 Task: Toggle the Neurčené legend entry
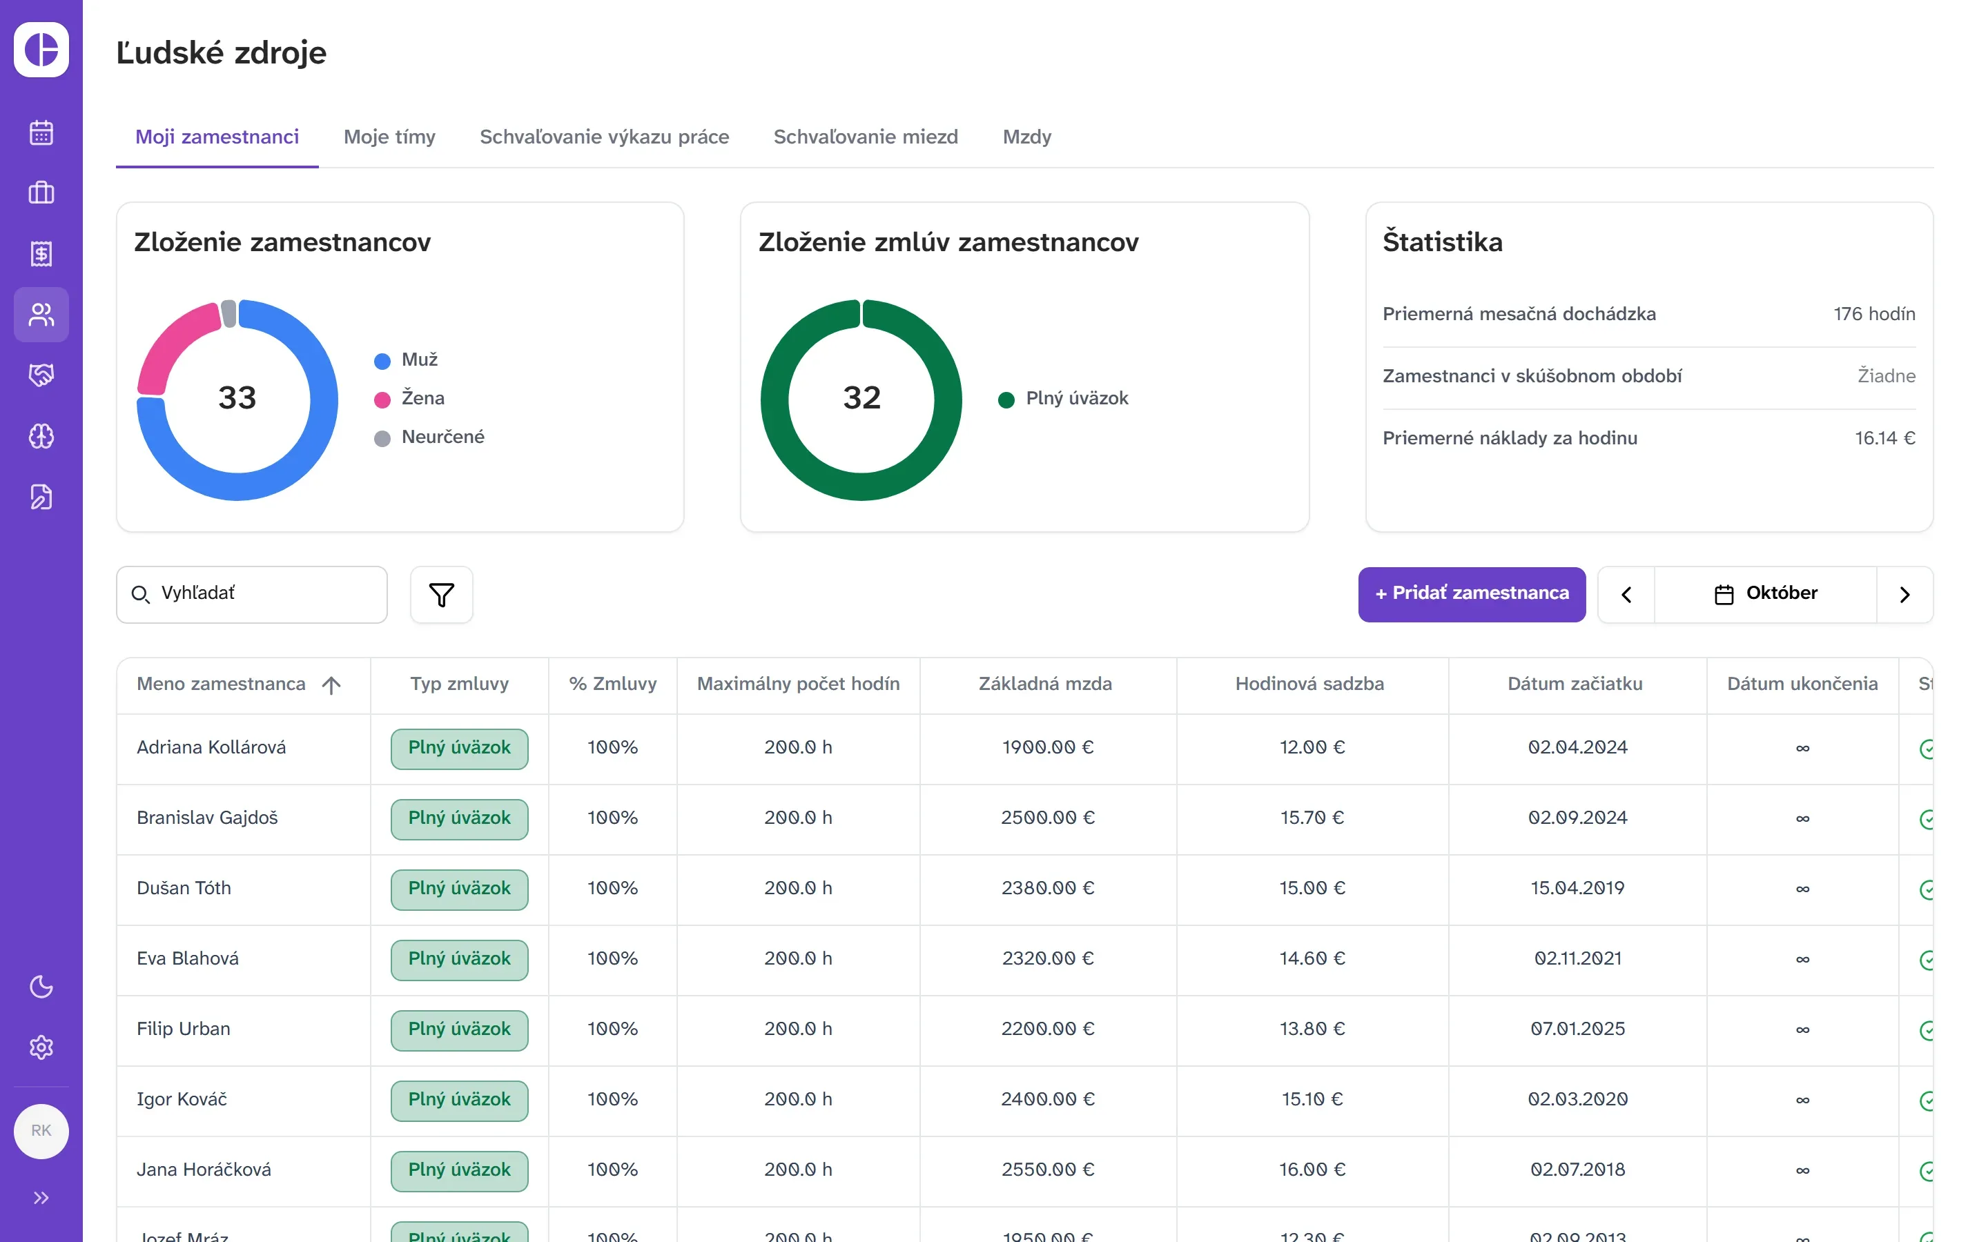[x=429, y=438]
